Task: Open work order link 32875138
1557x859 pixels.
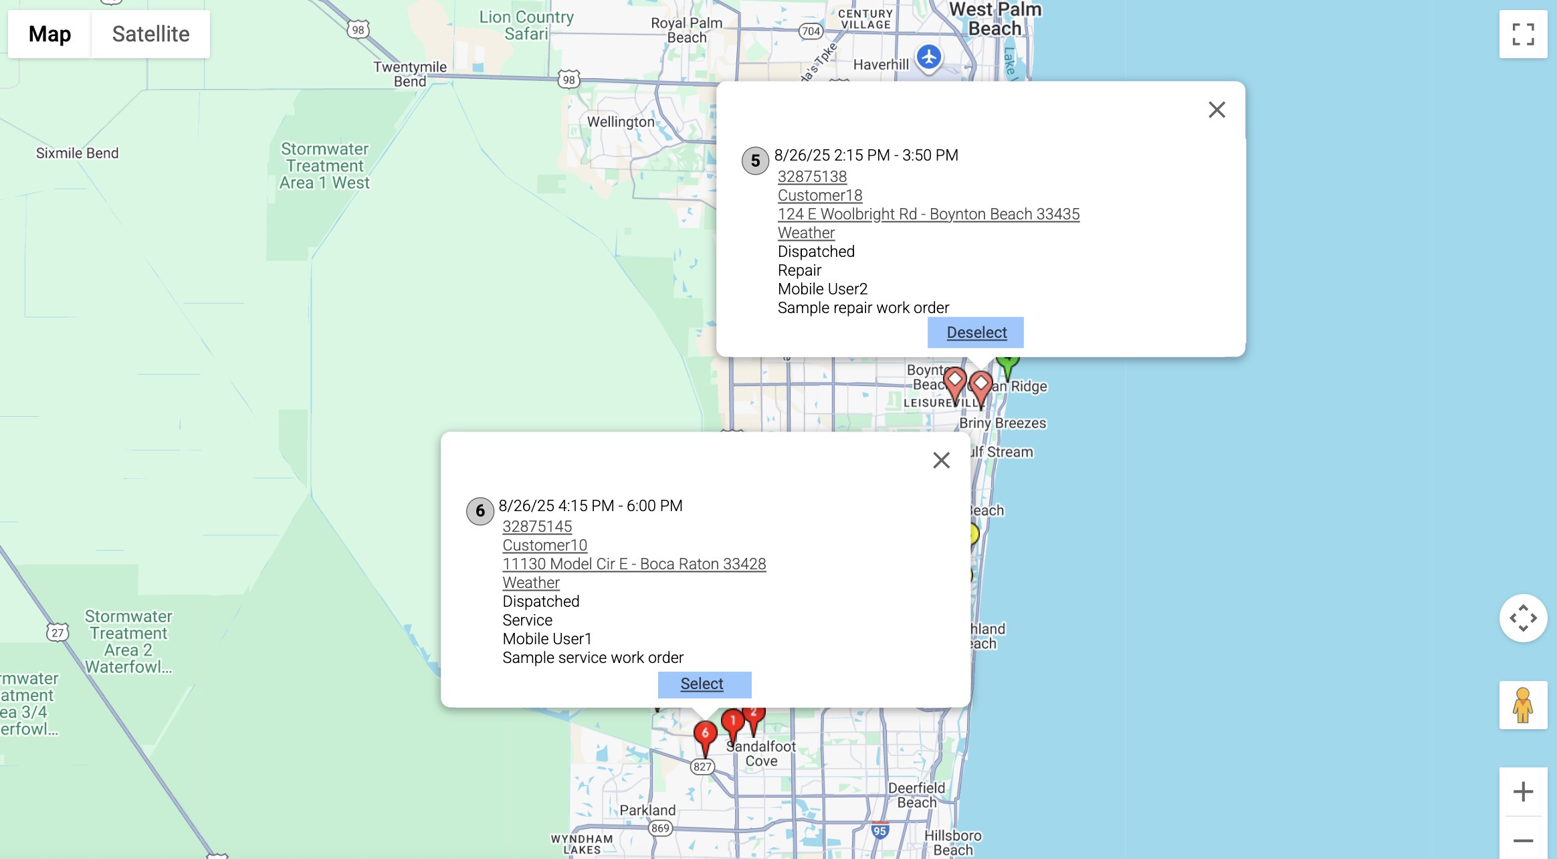Action: (x=812, y=177)
